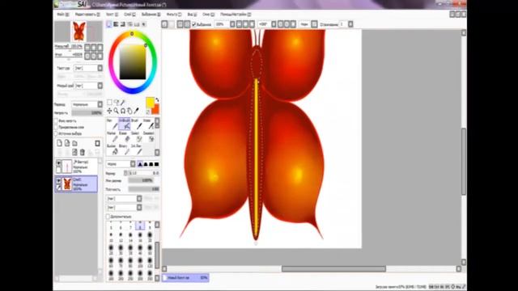
Task: Select the vector layer row
Action: [x=76, y=167]
